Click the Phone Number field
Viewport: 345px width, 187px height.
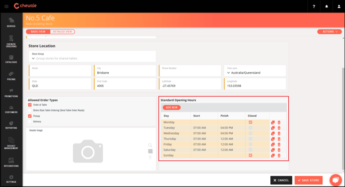(x=190, y=70)
